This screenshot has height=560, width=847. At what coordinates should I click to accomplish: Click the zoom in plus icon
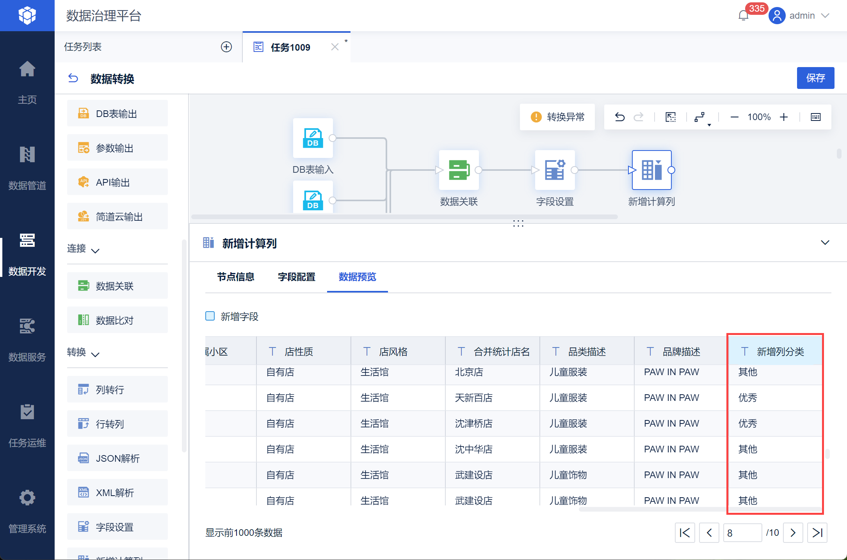[x=784, y=117]
